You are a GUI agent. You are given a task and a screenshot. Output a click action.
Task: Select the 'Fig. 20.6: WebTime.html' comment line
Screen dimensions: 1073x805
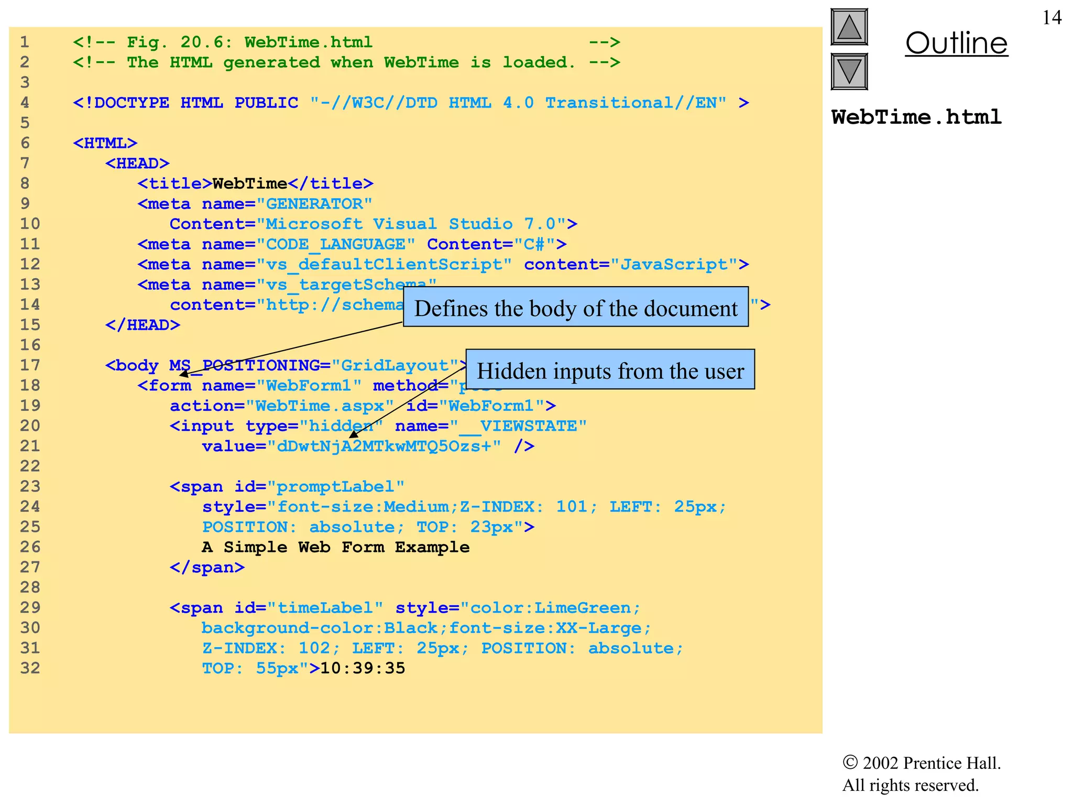tap(346, 42)
